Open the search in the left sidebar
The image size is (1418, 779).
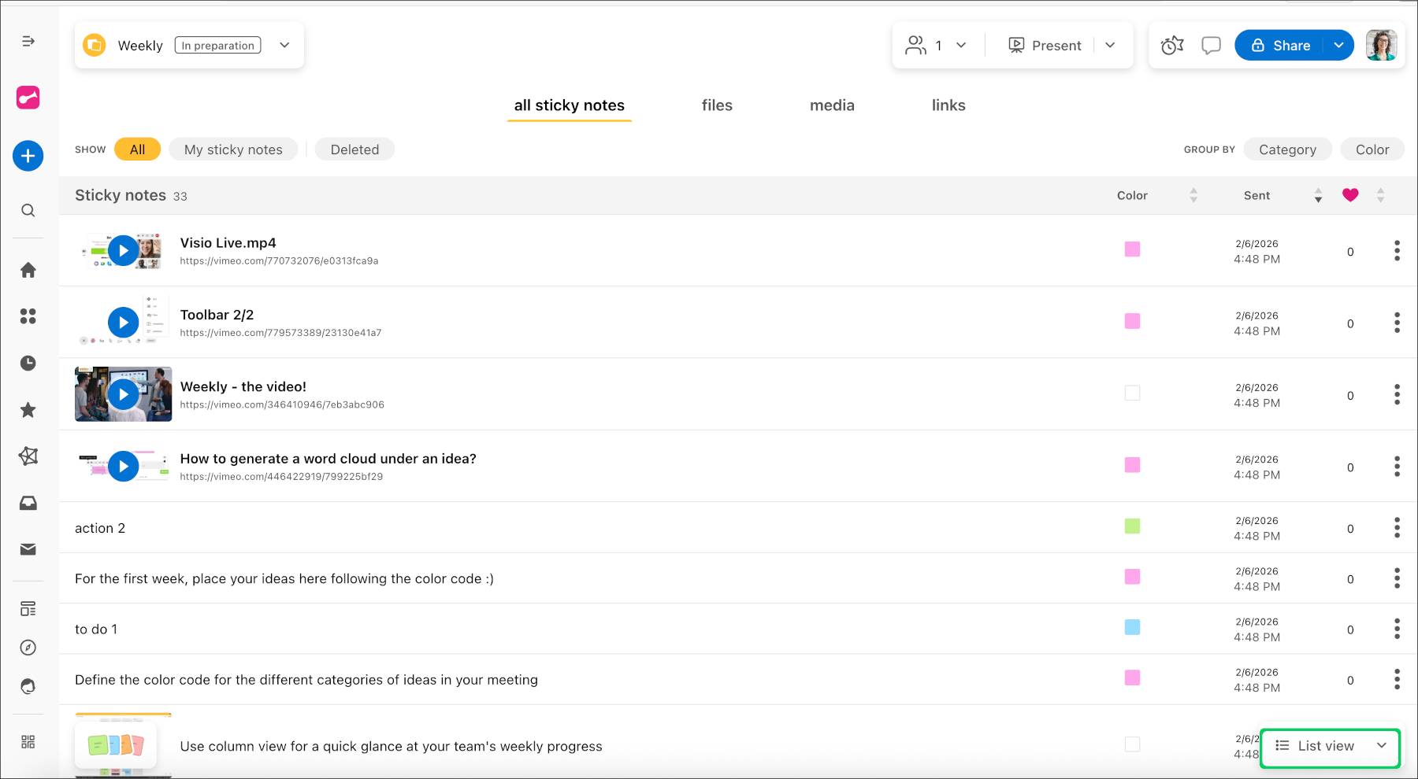coord(28,210)
